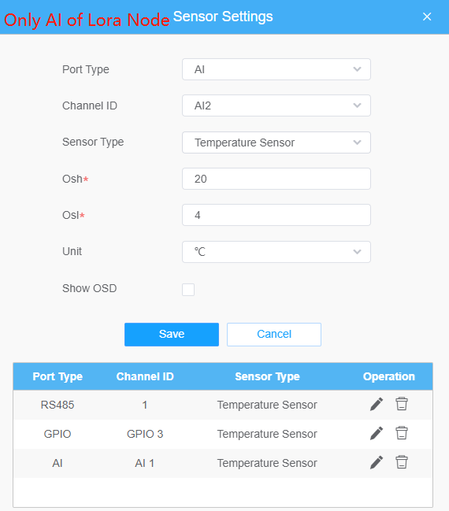Screen dimensions: 449x511
Task: Edit the RS485 sensor row
Action: click(377, 405)
